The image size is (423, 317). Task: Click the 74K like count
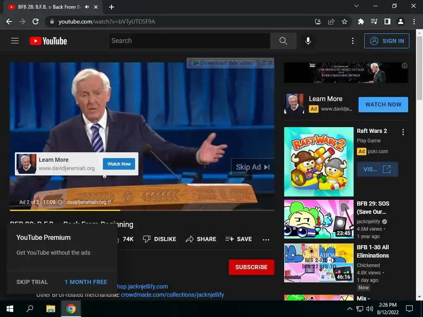pyautogui.click(x=128, y=239)
